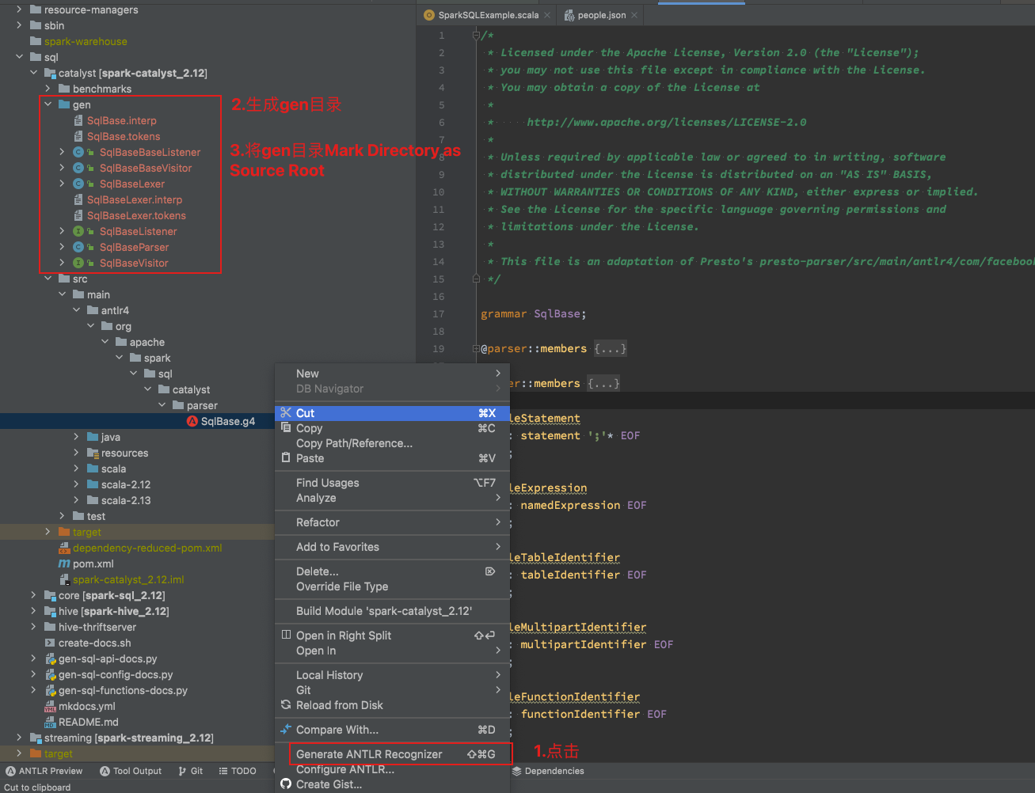The width and height of the screenshot is (1035, 793).
Task: Click the SqlBaseListener interface icon
Action: point(78,231)
